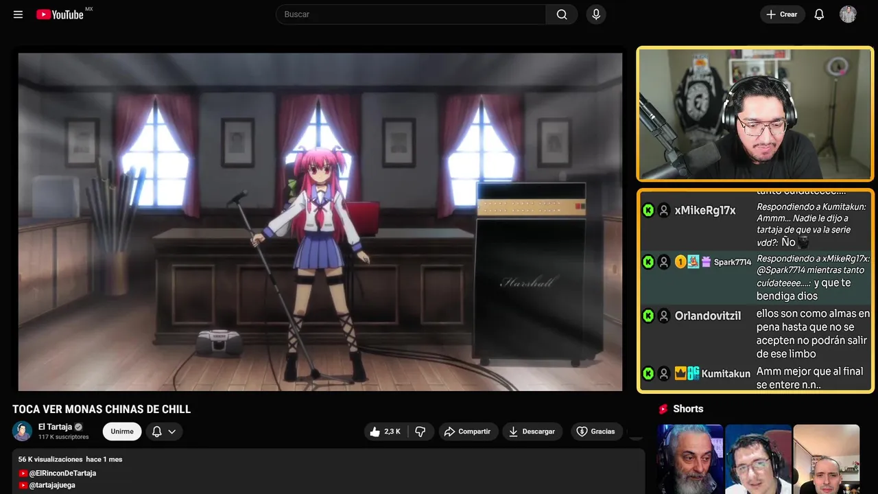The width and height of the screenshot is (878, 494).
Task: Click the Kumitakun chat username
Action: 726,374
